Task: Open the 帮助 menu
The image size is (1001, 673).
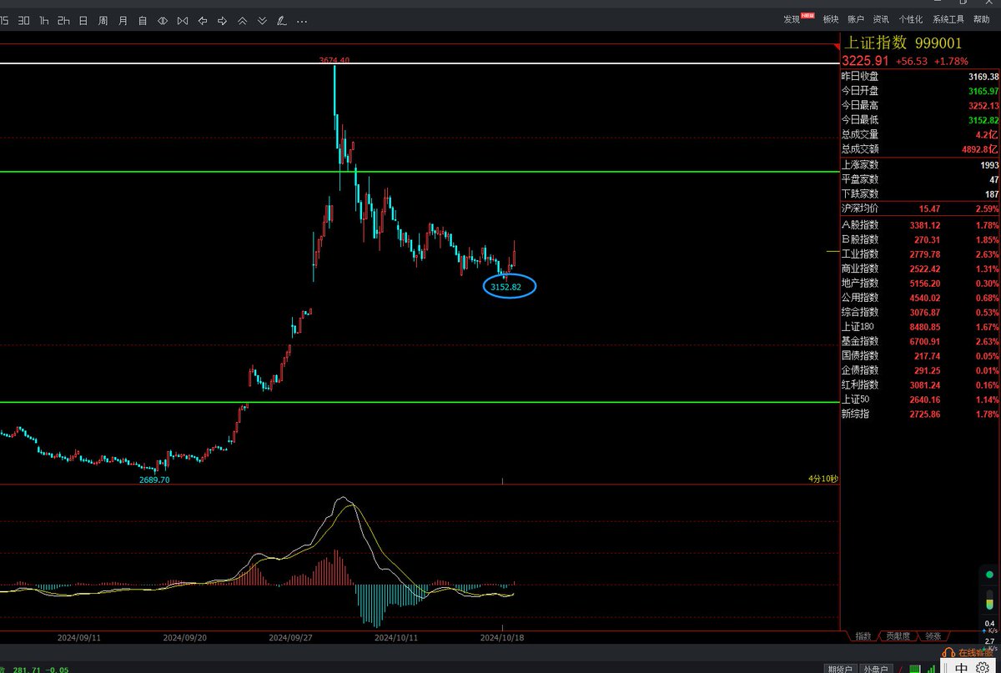Action: (x=981, y=19)
